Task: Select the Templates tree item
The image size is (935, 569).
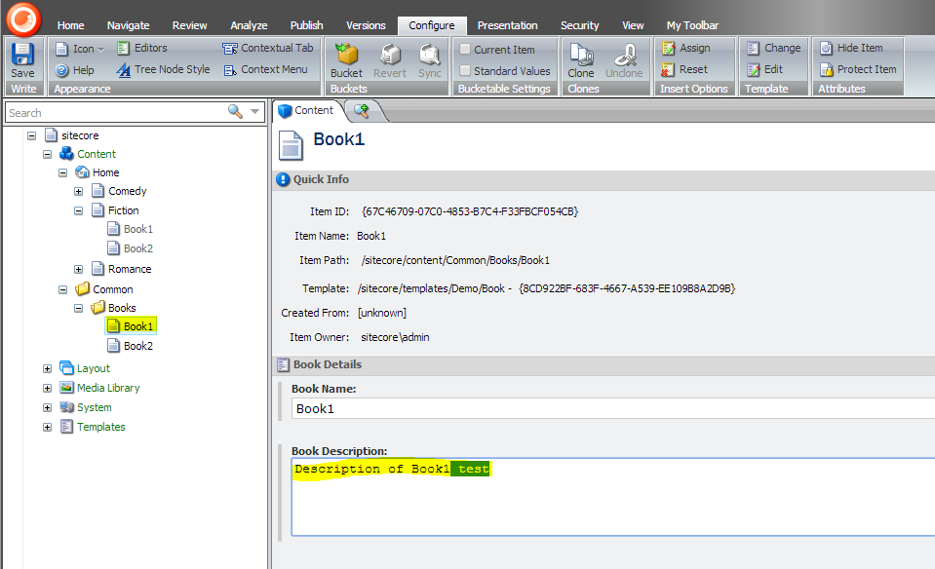Action: (93, 427)
